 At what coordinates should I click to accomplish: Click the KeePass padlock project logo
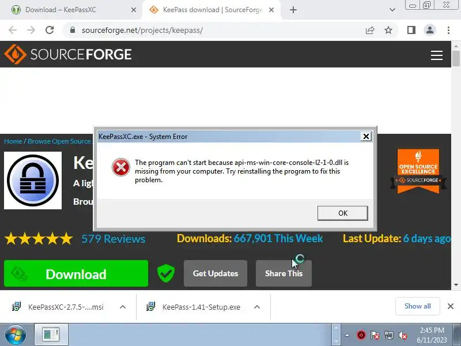pos(33,180)
